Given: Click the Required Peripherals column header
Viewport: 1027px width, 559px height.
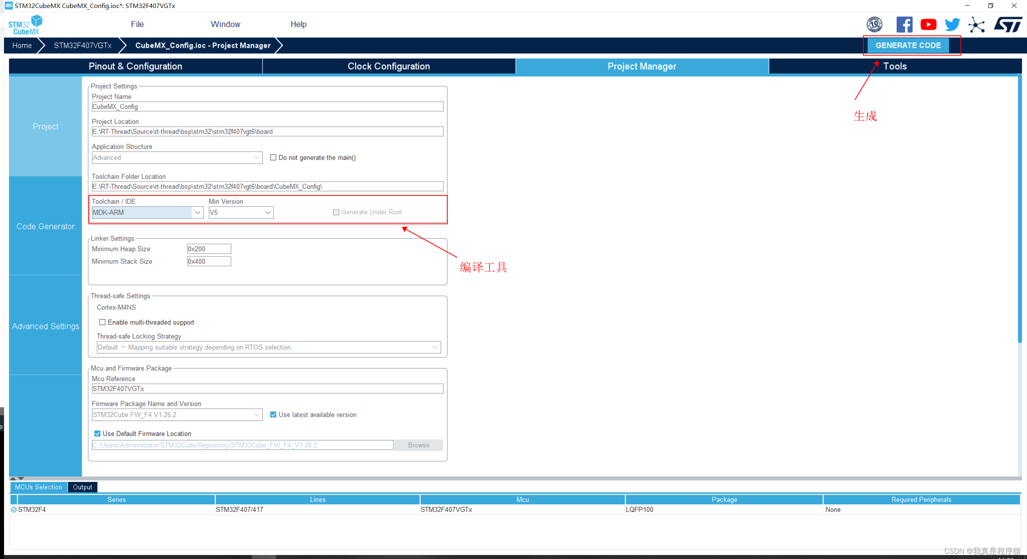Looking at the screenshot, I should [921, 500].
